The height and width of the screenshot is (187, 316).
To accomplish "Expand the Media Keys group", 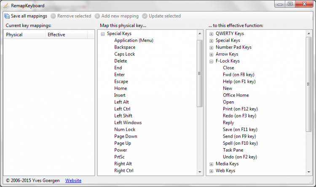I will [211, 164].
